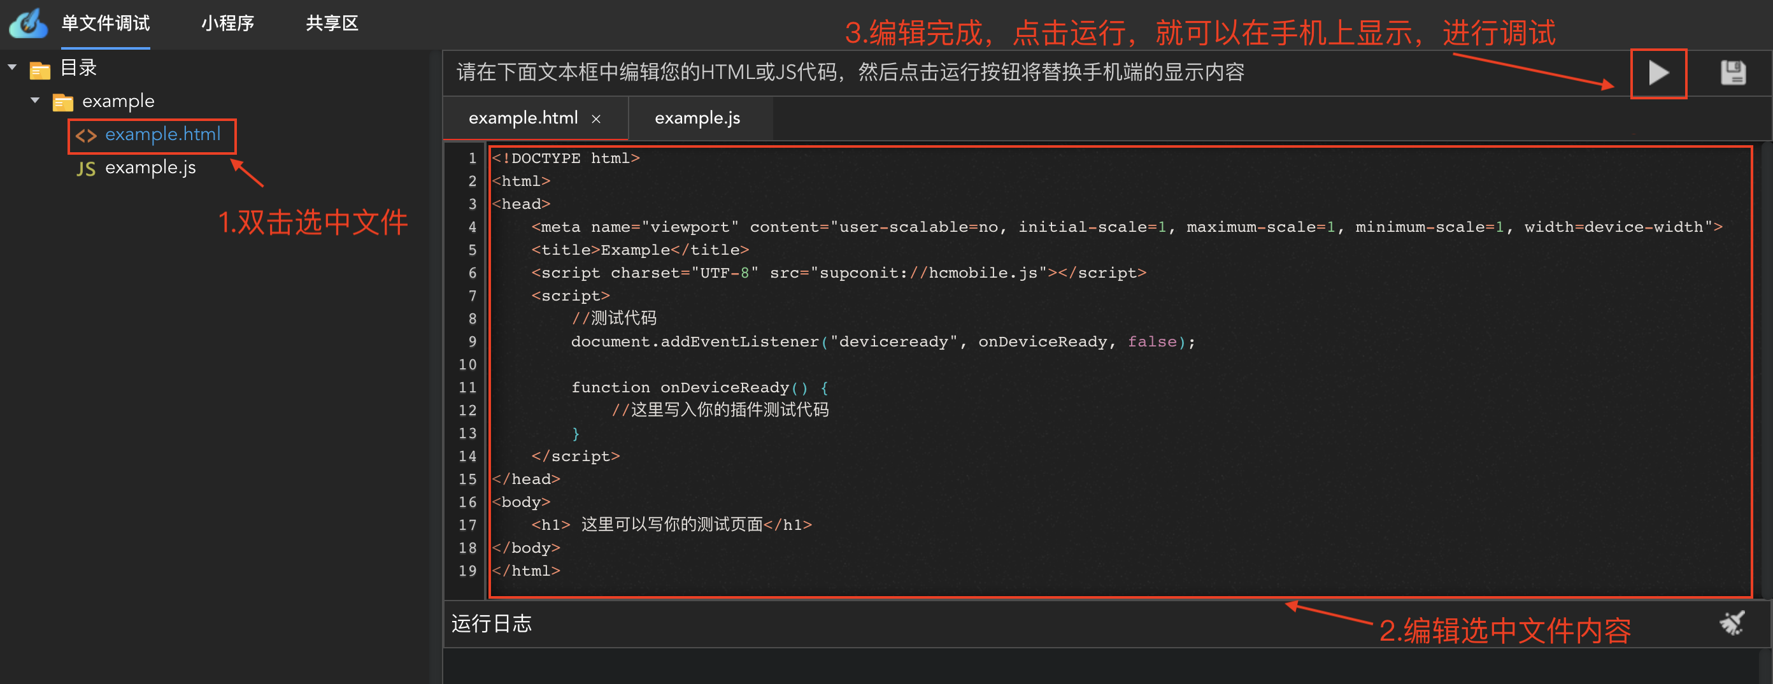Click the addEventListener deviceready line
The image size is (1773, 684).
click(x=883, y=342)
